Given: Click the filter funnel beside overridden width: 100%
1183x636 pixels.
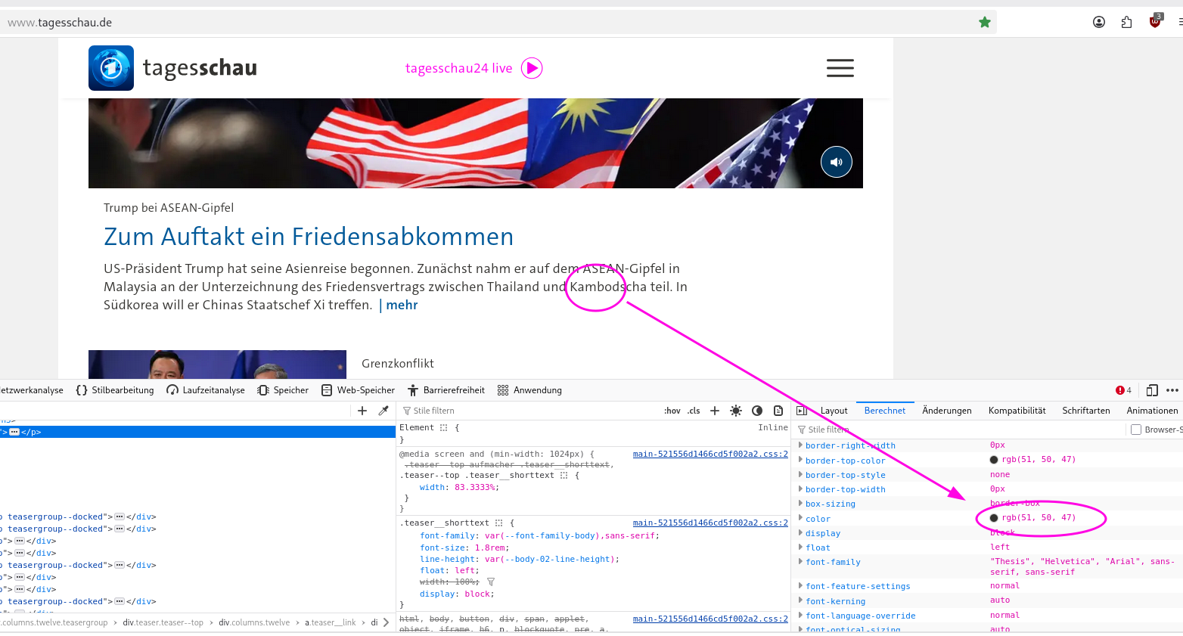Looking at the screenshot, I should pos(491,582).
